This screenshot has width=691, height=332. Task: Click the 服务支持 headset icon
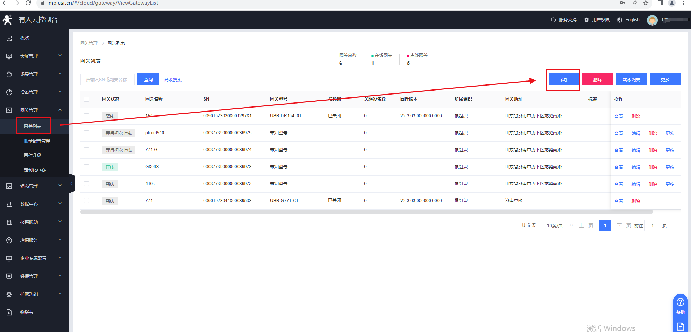553,20
